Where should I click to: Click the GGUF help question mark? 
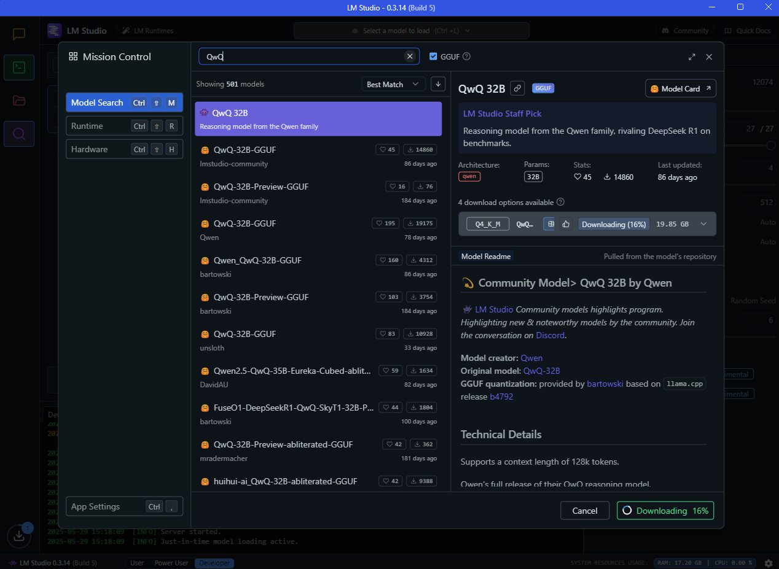coord(466,56)
